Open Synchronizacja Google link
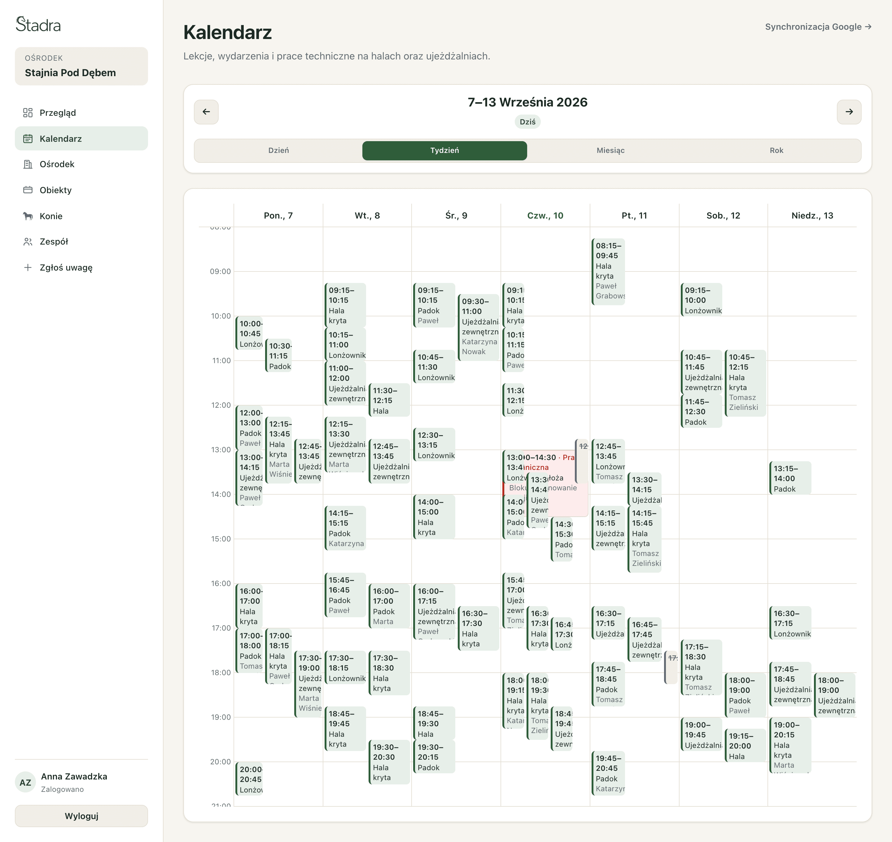The width and height of the screenshot is (892, 842). click(818, 27)
